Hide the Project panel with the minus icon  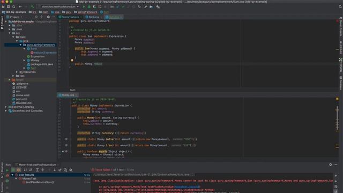point(54,17)
